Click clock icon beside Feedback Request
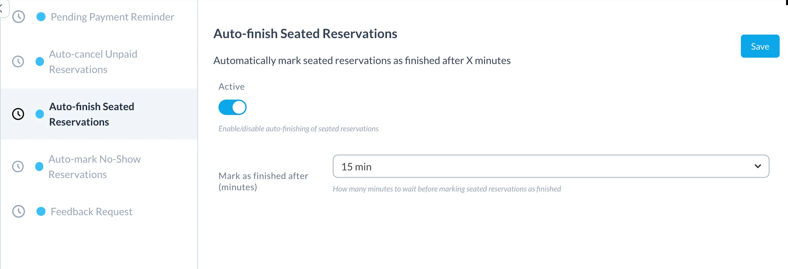 click(x=19, y=211)
